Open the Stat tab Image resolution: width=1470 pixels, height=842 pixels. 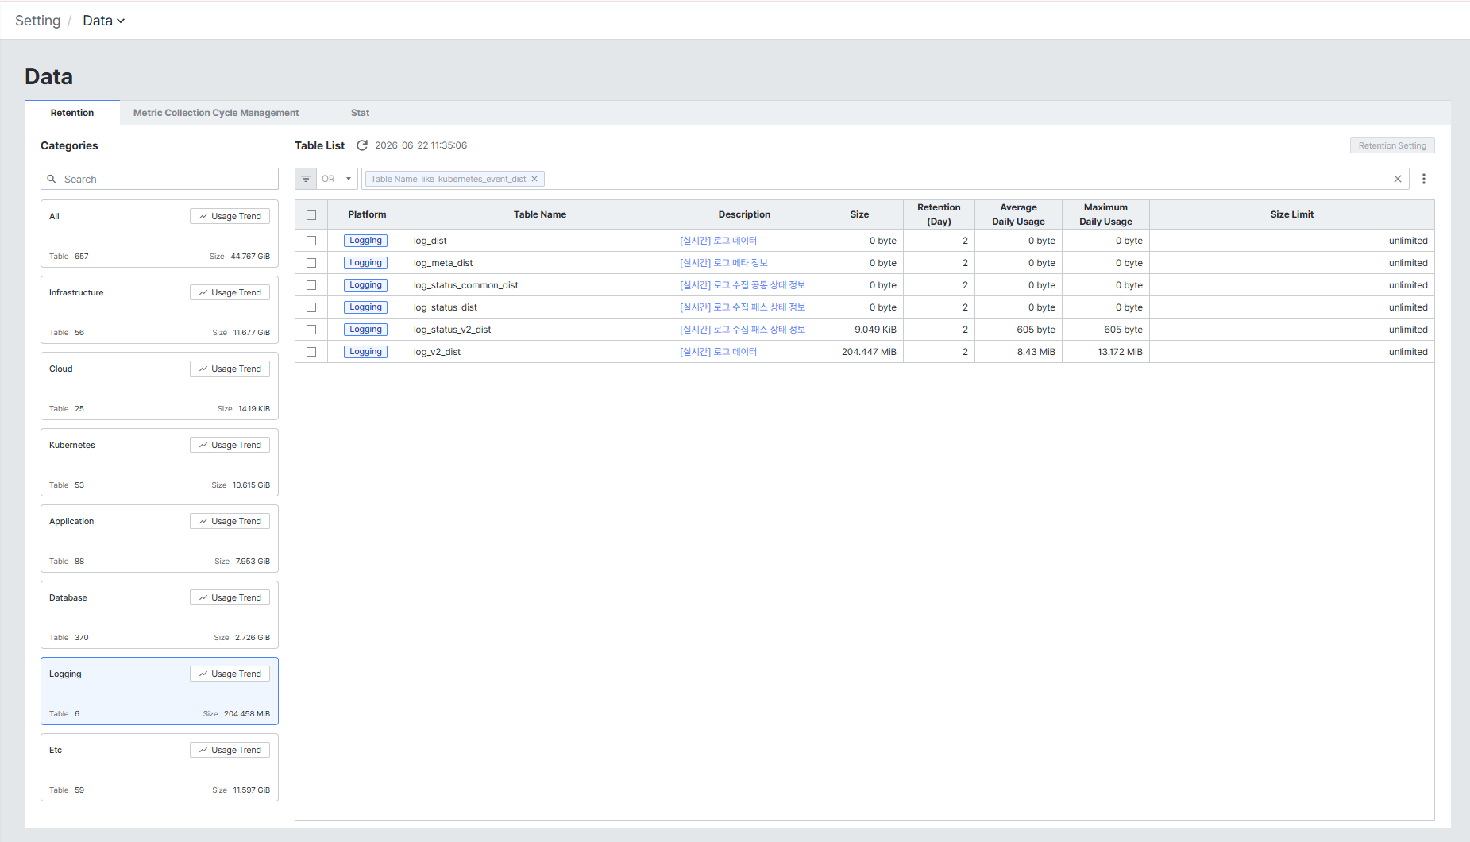click(360, 113)
